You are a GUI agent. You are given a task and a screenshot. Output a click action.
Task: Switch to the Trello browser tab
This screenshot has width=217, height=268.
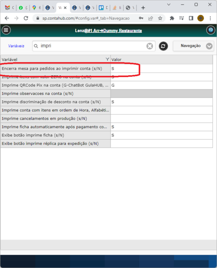(x=103, y=8)
